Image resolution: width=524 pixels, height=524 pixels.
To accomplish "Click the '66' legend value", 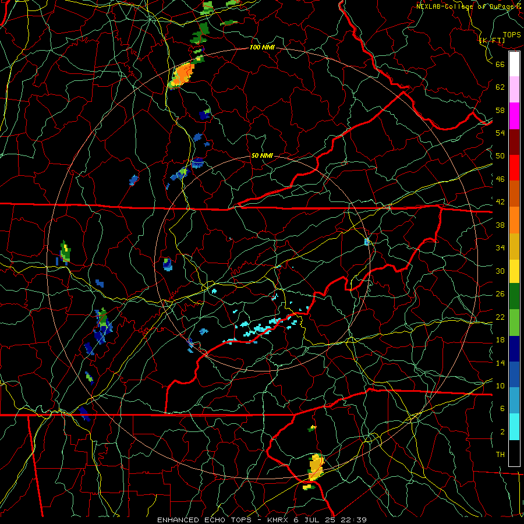I will 500,64.
